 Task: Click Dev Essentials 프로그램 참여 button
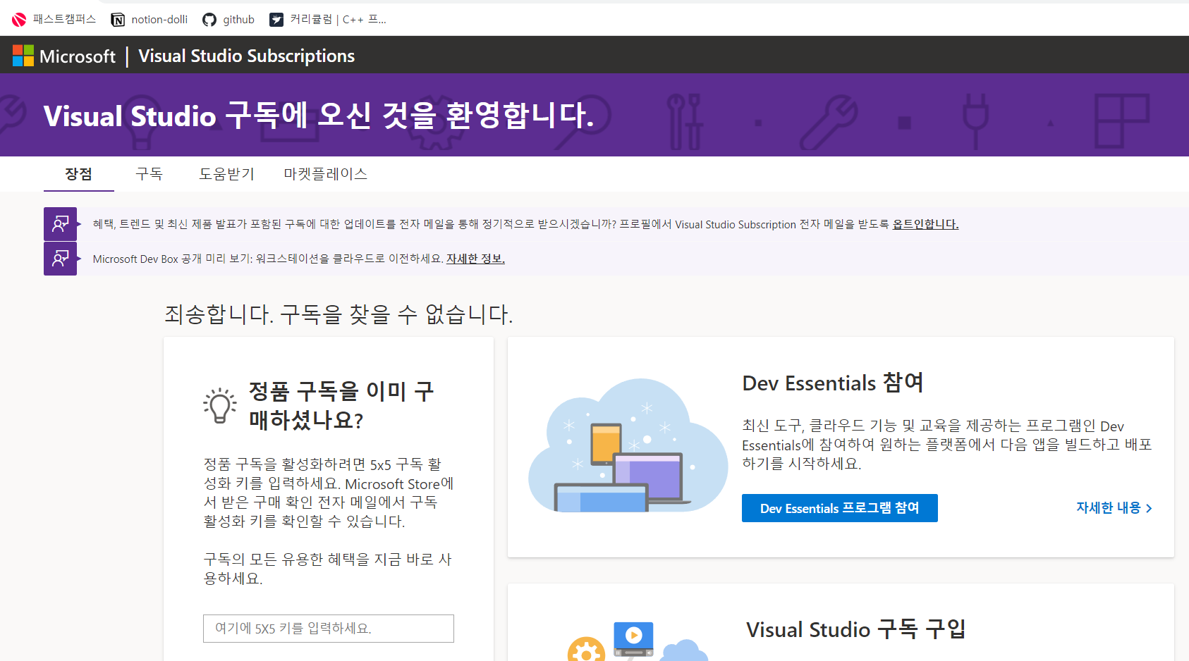pyautogui.click(x=839, y=508)
